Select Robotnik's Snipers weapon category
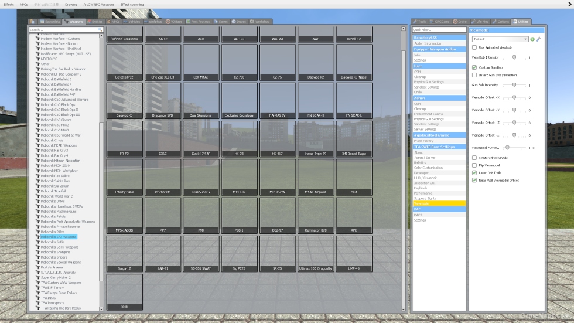 click(x=54, y=257)
